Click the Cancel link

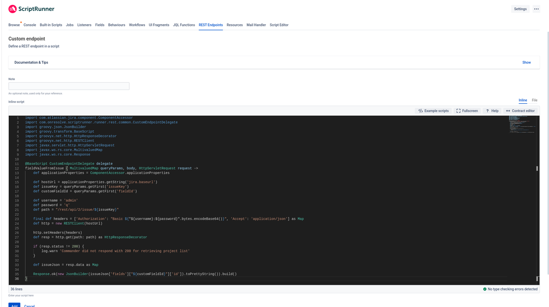pos(30,305)
